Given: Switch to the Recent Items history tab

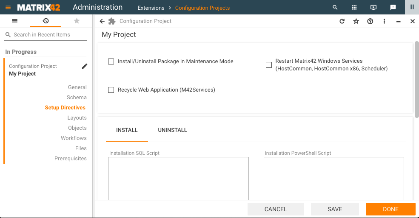Looking at the screenshot, I should coord(46,21).
